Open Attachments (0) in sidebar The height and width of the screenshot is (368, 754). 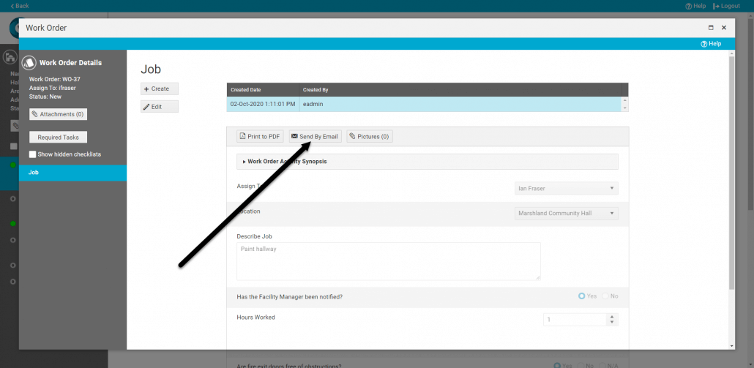pos(59,114)
